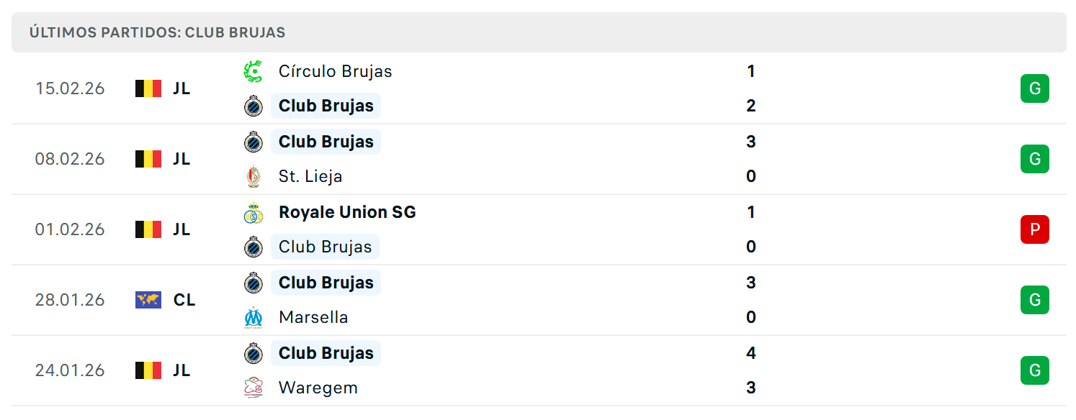Click the JL league label on 01.02.26

[x=181, y=229]
